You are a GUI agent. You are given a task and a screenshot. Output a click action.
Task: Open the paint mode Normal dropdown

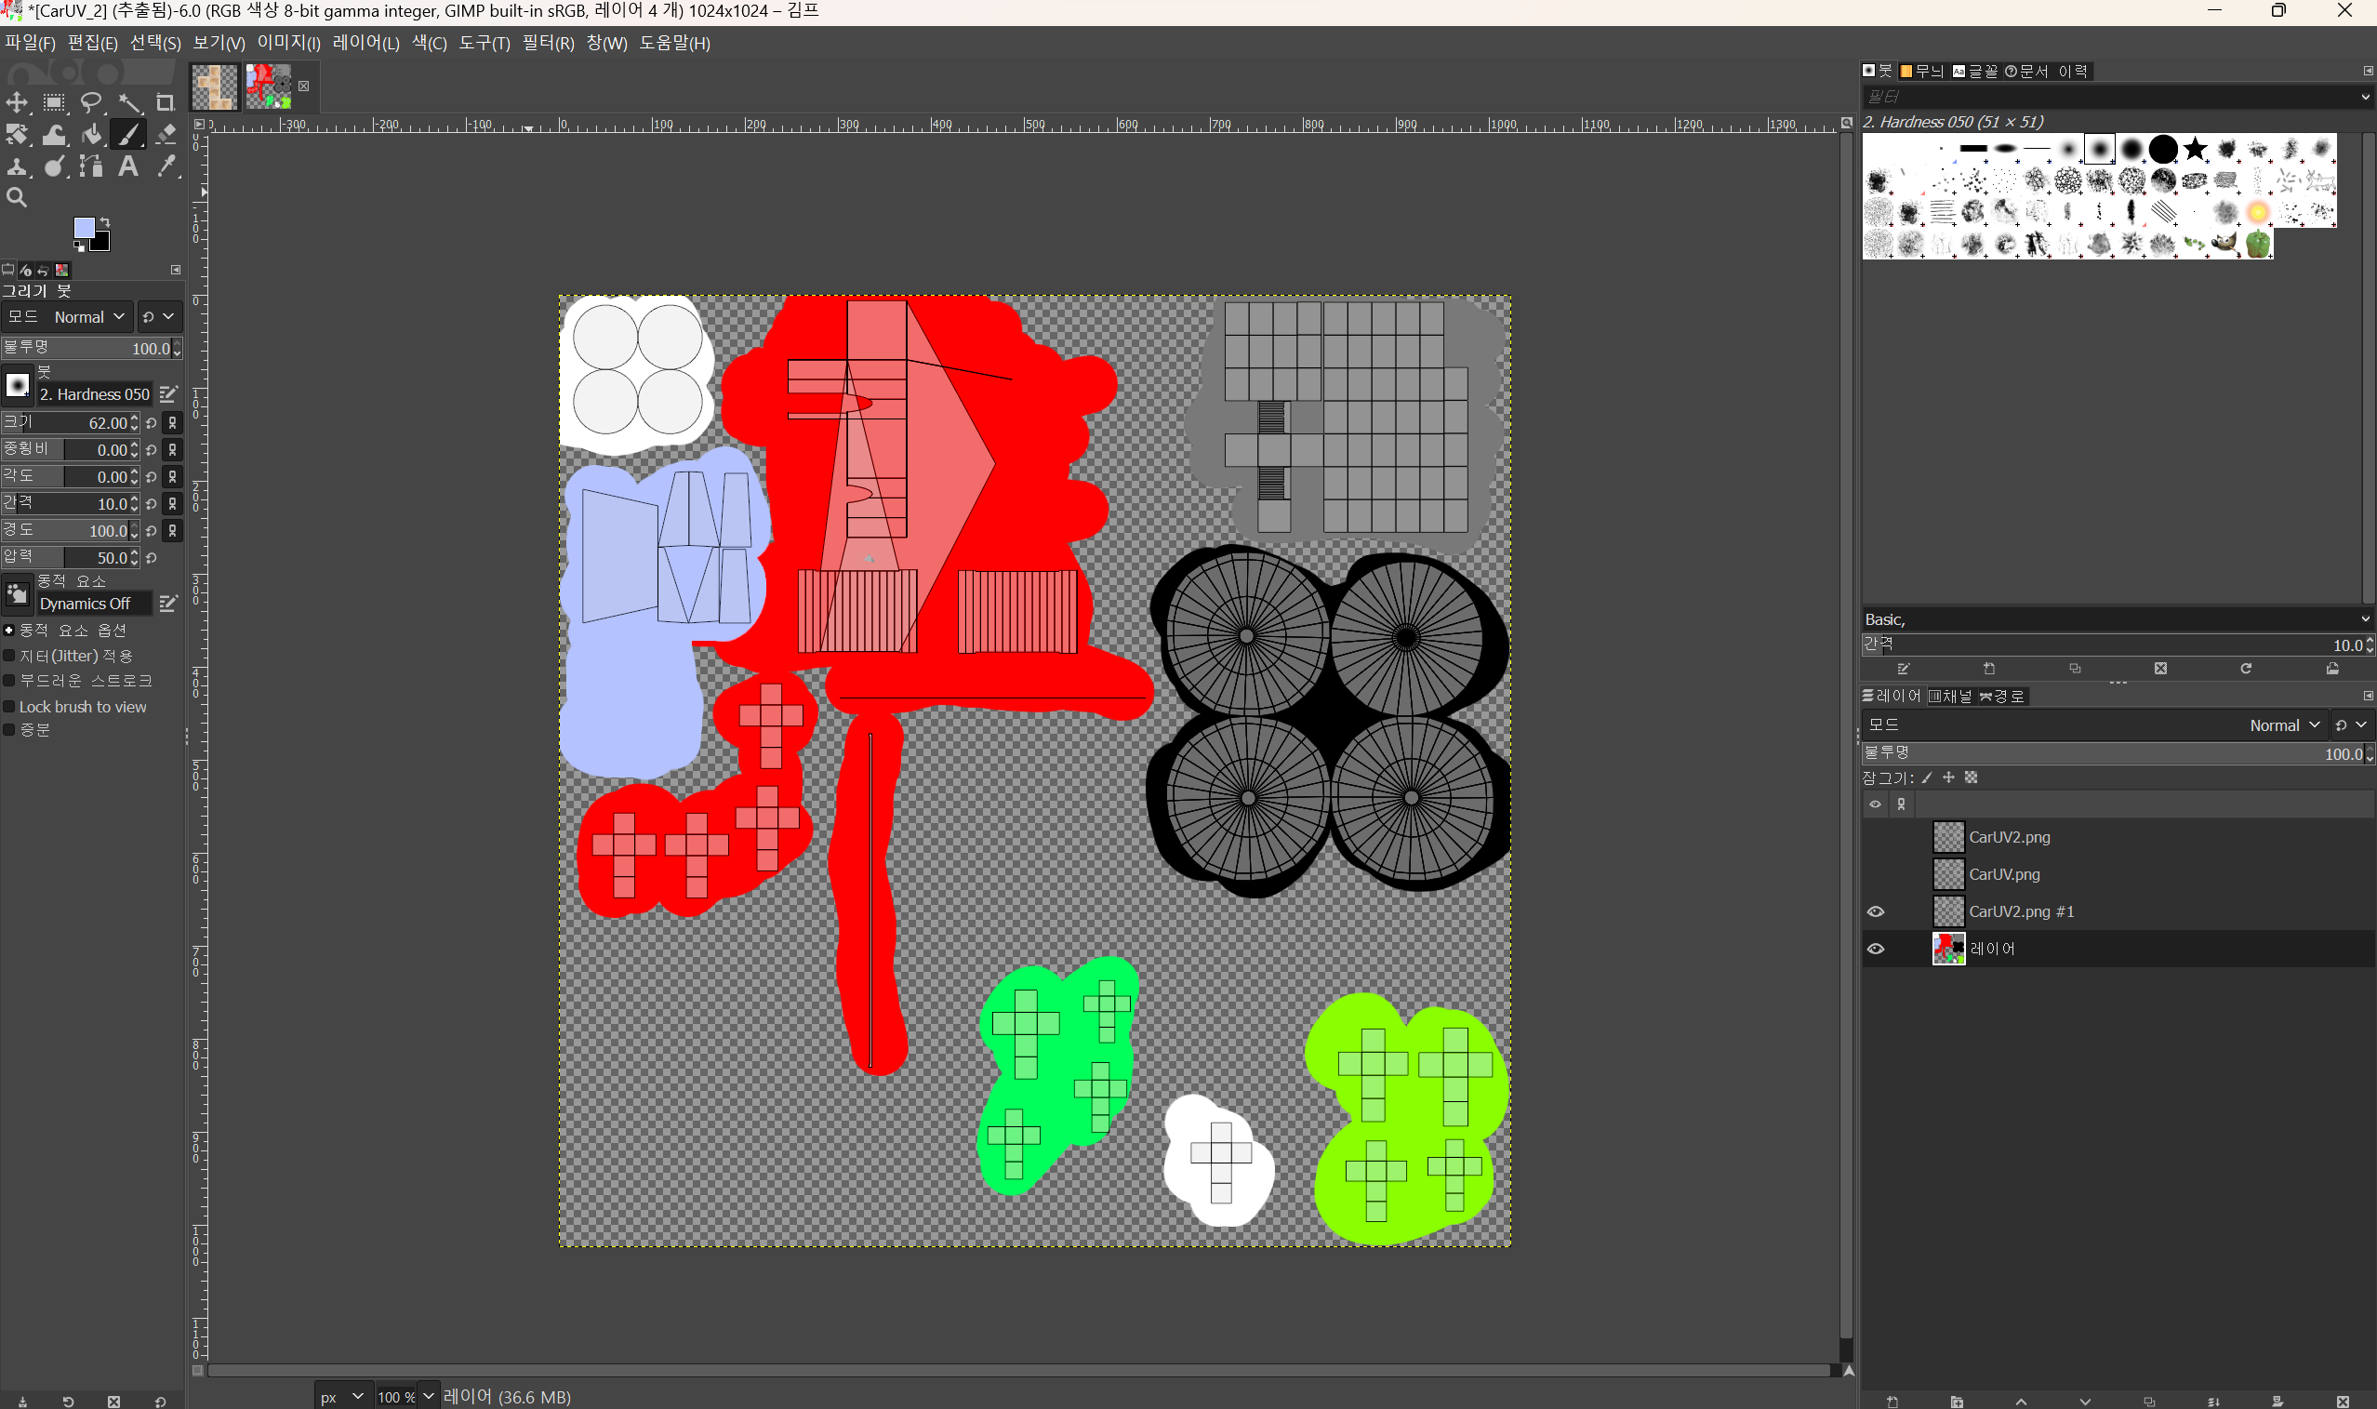tap(88, 317)
